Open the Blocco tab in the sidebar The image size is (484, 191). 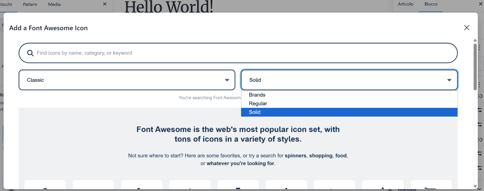point(431,4)
